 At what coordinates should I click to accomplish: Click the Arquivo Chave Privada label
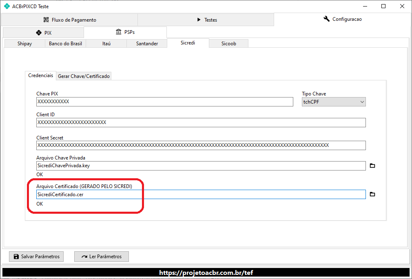tap(61, 158)
